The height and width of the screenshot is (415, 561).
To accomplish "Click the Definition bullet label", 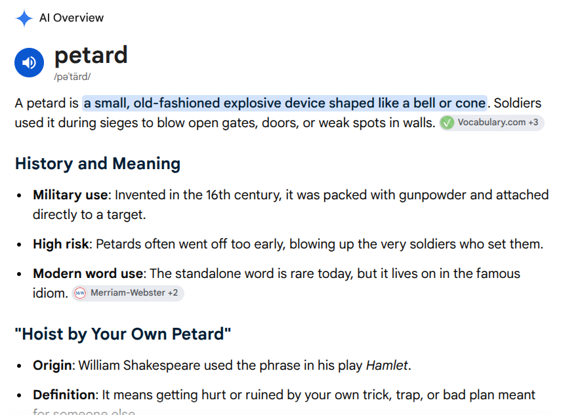I will pos(64,395).
